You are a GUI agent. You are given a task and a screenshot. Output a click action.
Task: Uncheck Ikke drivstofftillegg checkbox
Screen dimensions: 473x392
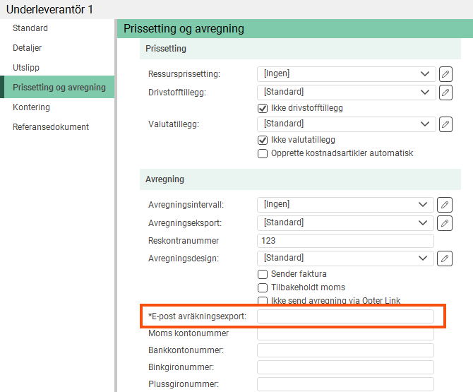[x=263, y=108]
